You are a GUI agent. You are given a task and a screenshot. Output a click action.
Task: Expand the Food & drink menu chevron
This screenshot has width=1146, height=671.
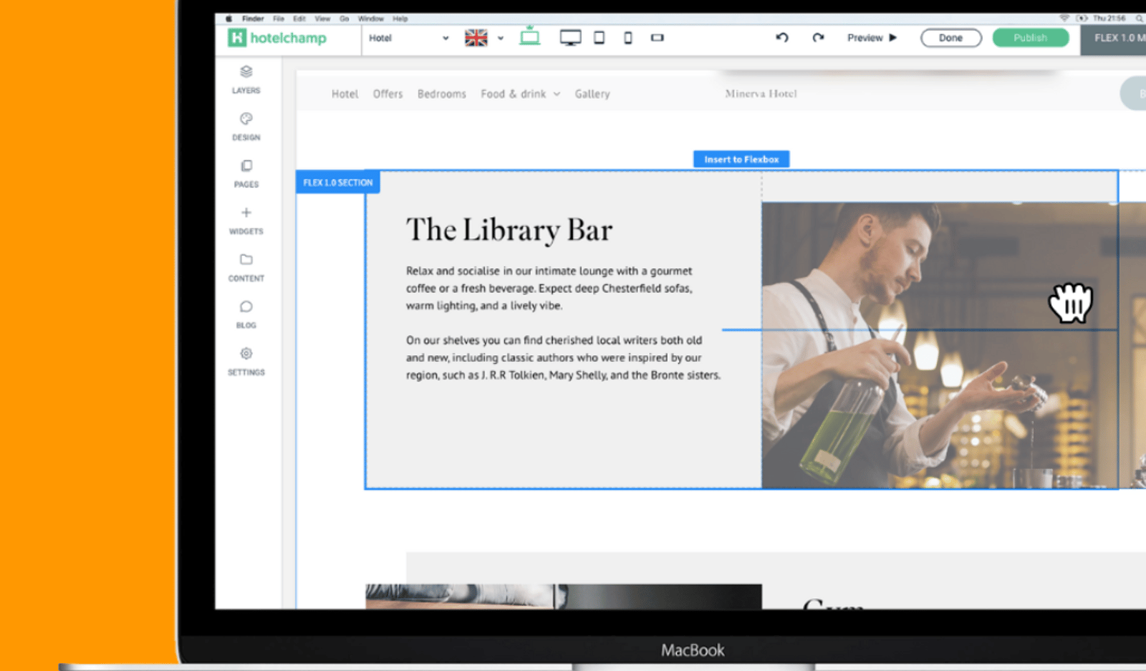click(x=557, y=94)
